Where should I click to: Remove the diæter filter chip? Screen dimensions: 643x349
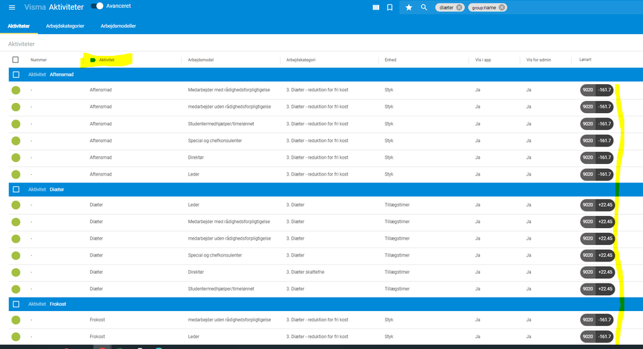pyautogui.click(x=460, y=7)
